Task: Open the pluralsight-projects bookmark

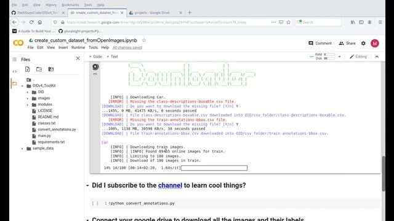Action: 80,31
